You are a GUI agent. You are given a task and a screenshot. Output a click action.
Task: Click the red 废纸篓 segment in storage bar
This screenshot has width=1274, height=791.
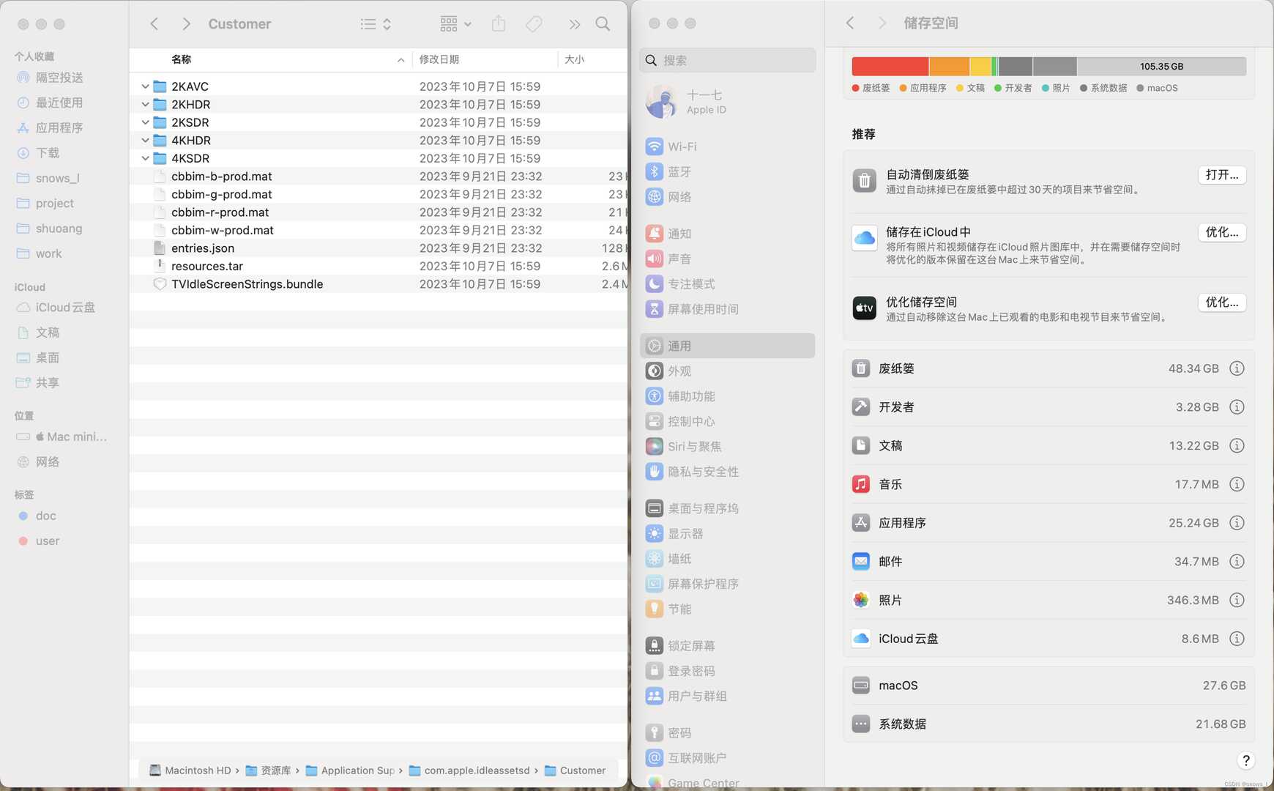point(890,67)
